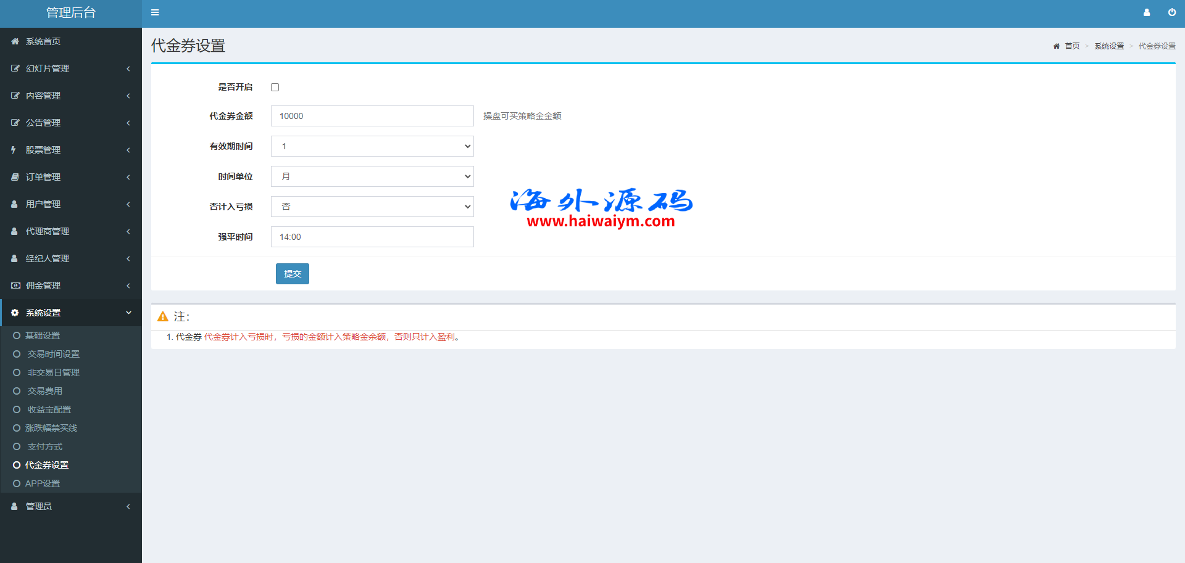This screenshot has width=1185, height=563.
Task: Click the money icon beside 佣金管理
Action: click(15, 286)
